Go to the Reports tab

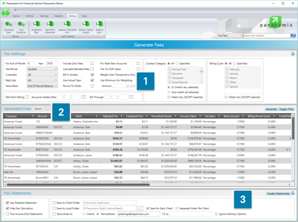[59, 16]
